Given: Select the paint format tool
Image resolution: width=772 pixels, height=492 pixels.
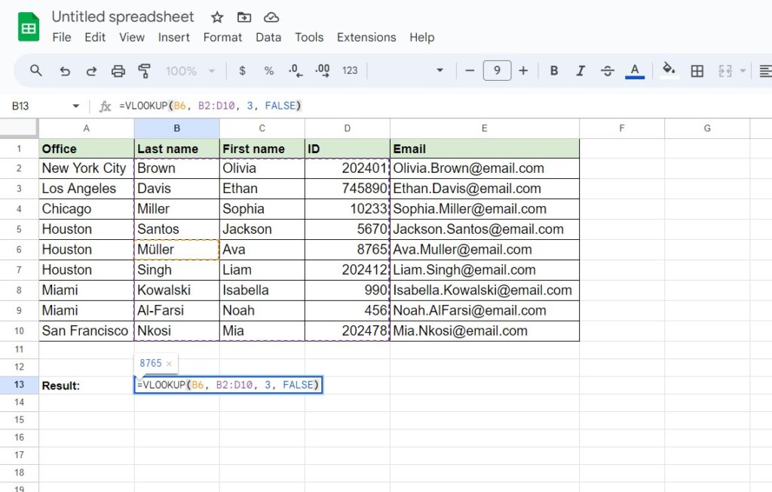Looking at the screenshot, I should point(144,70).
